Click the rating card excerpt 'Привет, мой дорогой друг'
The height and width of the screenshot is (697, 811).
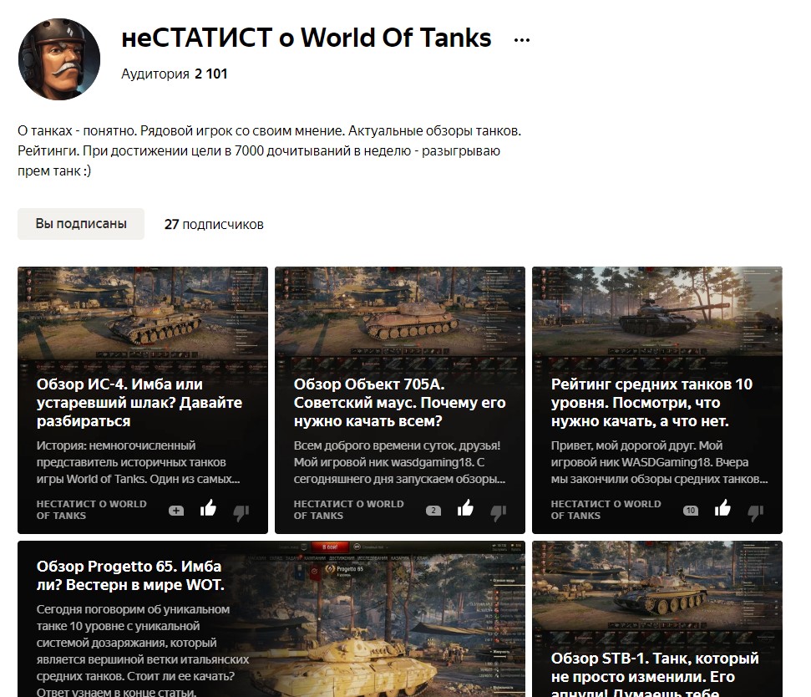point(659,462)
